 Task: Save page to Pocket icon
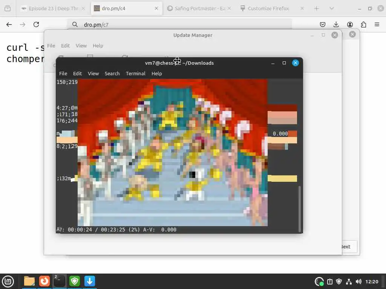pos(323,24)
